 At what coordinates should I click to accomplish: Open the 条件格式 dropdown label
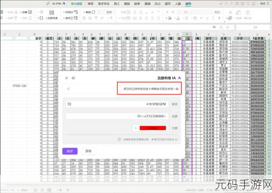(x=52, y=18)
